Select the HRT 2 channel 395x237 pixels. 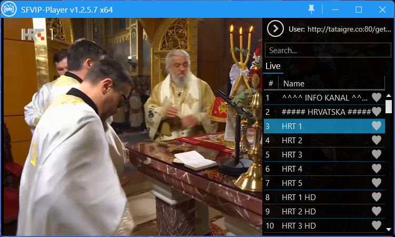coord(316,140)
